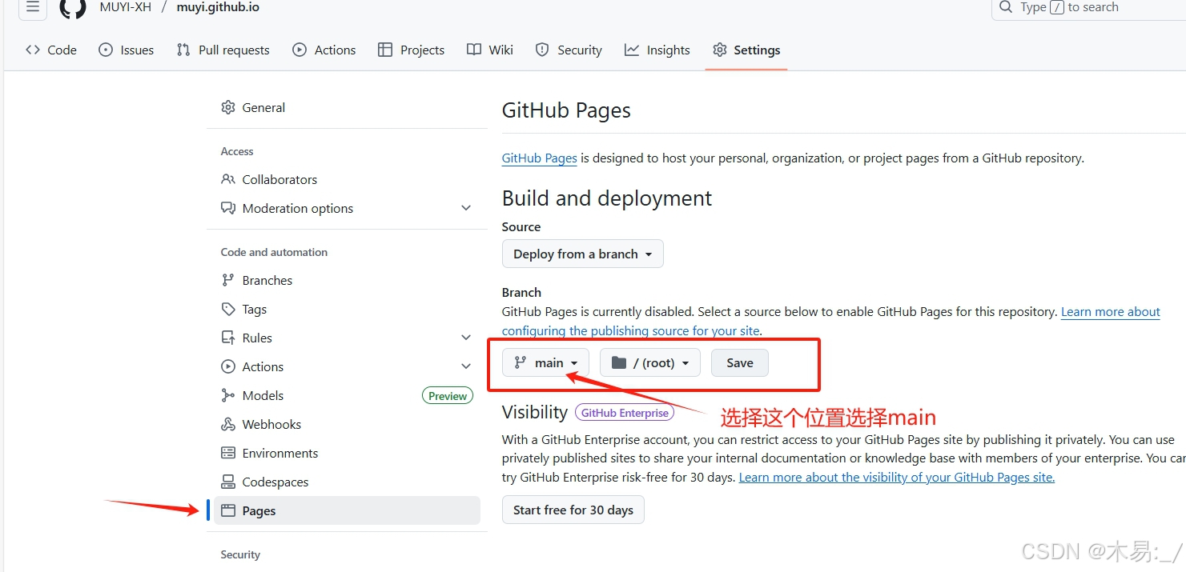The height and width of the screenshot is (572, 1186).
Task: Open the MUYI-XH owner link
Action: tap(126, 7)
